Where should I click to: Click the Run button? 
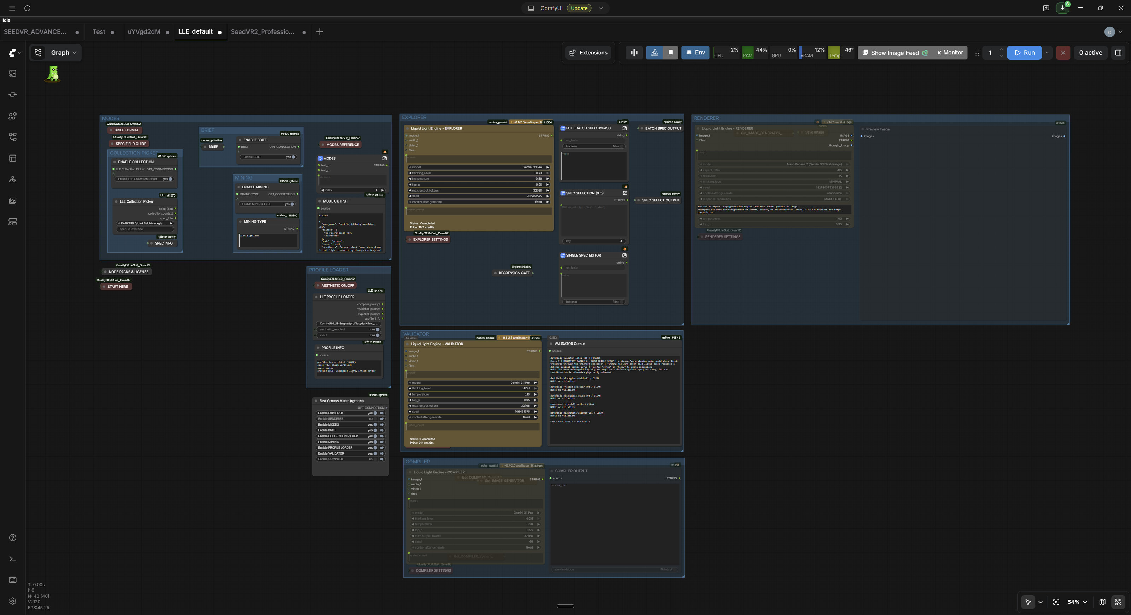(x=1024, y=53)
